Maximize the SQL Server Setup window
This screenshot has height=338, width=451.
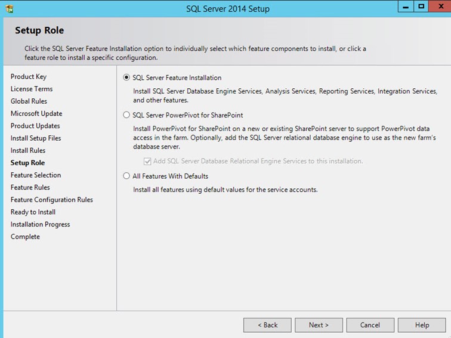click(x=421, y=7)
